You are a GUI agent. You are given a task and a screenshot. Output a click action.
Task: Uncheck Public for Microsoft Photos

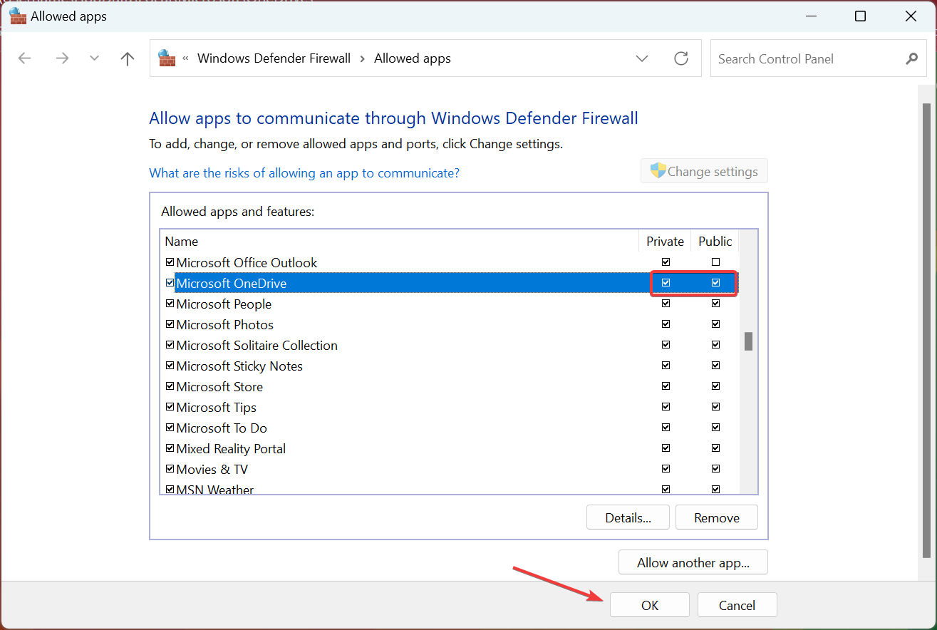pos(715,324)
